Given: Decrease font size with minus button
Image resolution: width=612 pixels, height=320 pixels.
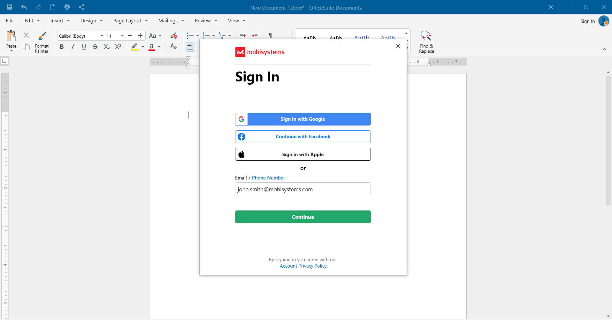Looking at the screenshot, I should click(130, 35).
